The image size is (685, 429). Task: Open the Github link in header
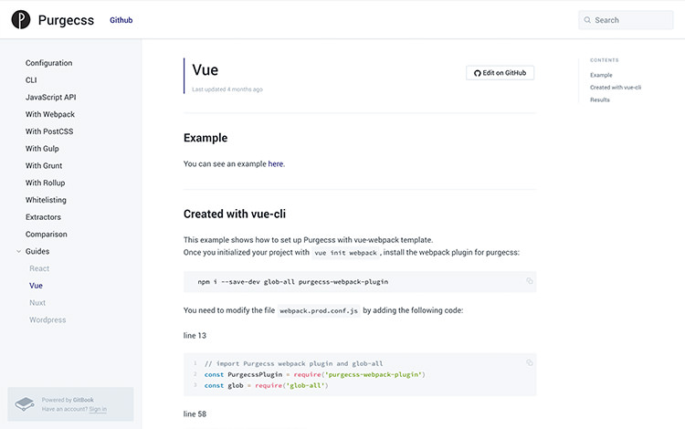point(121,20)
